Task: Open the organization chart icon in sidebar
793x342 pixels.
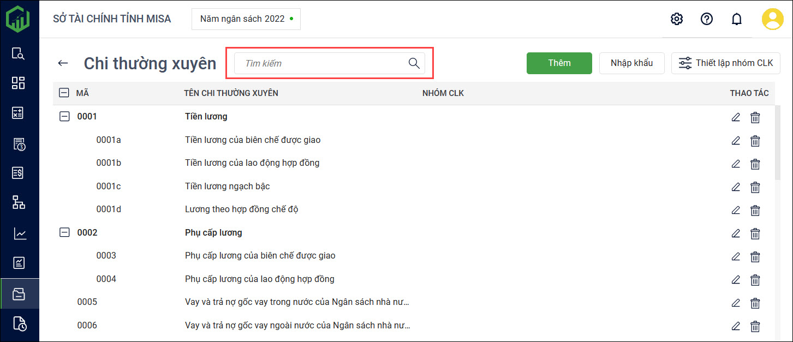Action: coord(19,203)
